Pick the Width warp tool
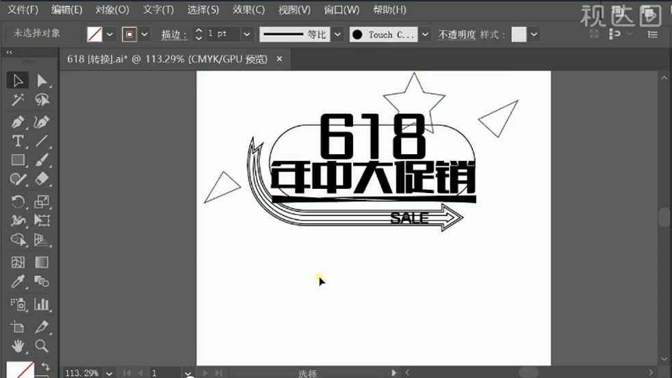Screen dimensions: 672x378 tap(18, 220)
